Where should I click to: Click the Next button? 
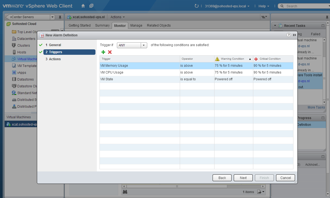tap(243, 178)
